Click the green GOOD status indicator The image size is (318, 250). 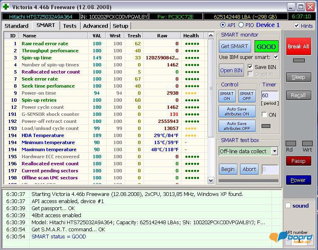click(x=266, y=47)
